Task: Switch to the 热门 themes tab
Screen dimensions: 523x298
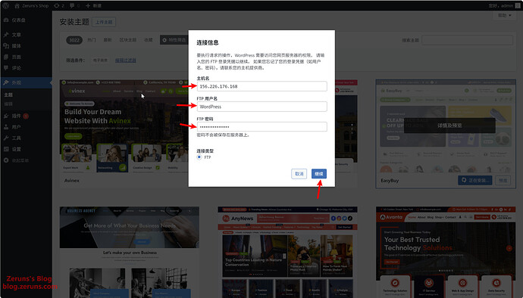Action: pos(92,40)
